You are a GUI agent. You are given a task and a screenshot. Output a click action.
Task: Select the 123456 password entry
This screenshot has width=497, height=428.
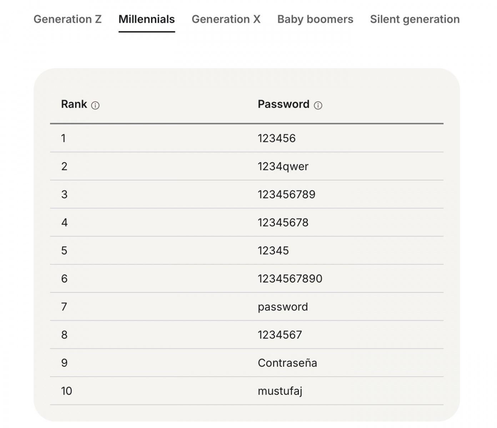277,138
